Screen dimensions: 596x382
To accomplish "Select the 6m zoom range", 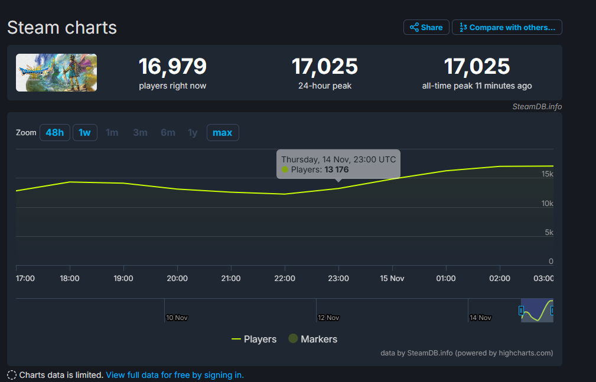I will [x=168, y=133].
